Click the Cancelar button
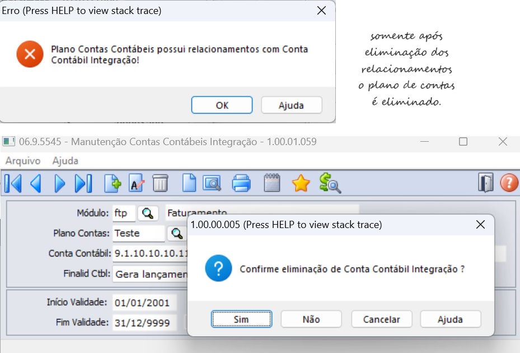This screenshot has height=353, width=520. tap(381, 319)
